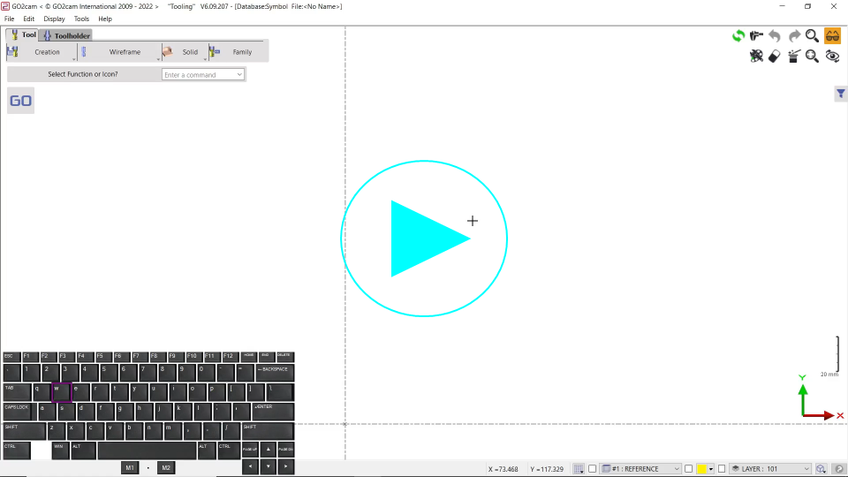The image size is (848, 477).
Task: Click the green refresh arrows icon
Action: 738,36
